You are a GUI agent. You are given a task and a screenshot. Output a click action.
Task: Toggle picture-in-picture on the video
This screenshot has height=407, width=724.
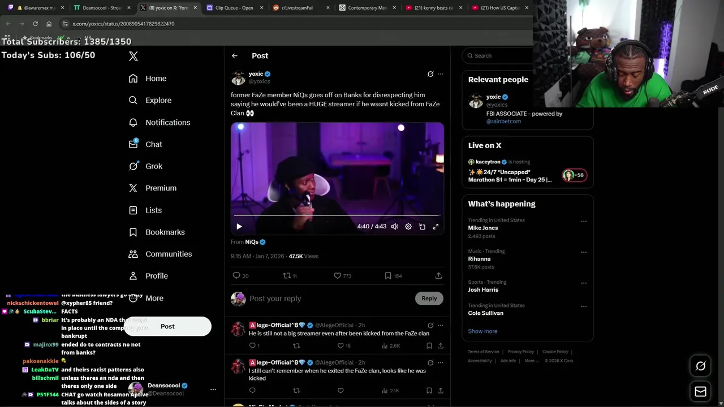(422, 227)
